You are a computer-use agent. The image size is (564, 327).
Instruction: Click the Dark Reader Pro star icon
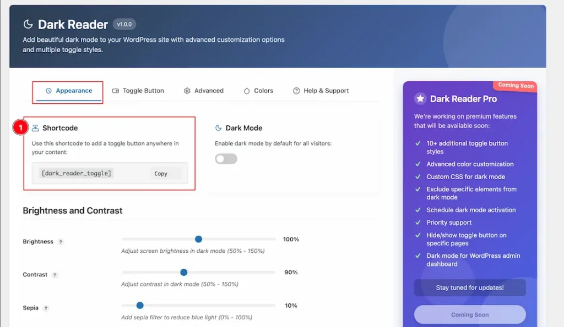(x=420, y=99)
